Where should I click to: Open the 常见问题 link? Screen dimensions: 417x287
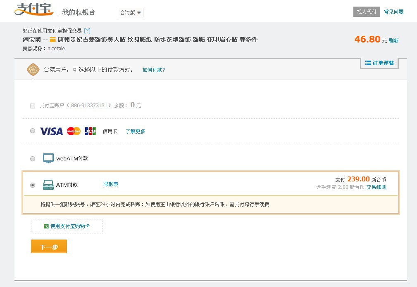pyautogui.click(x=393, y=12)
